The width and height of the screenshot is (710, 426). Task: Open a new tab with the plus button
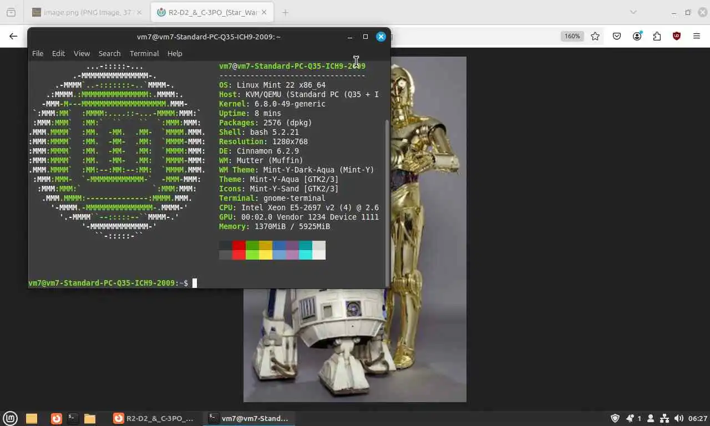[x=285, y=12]
